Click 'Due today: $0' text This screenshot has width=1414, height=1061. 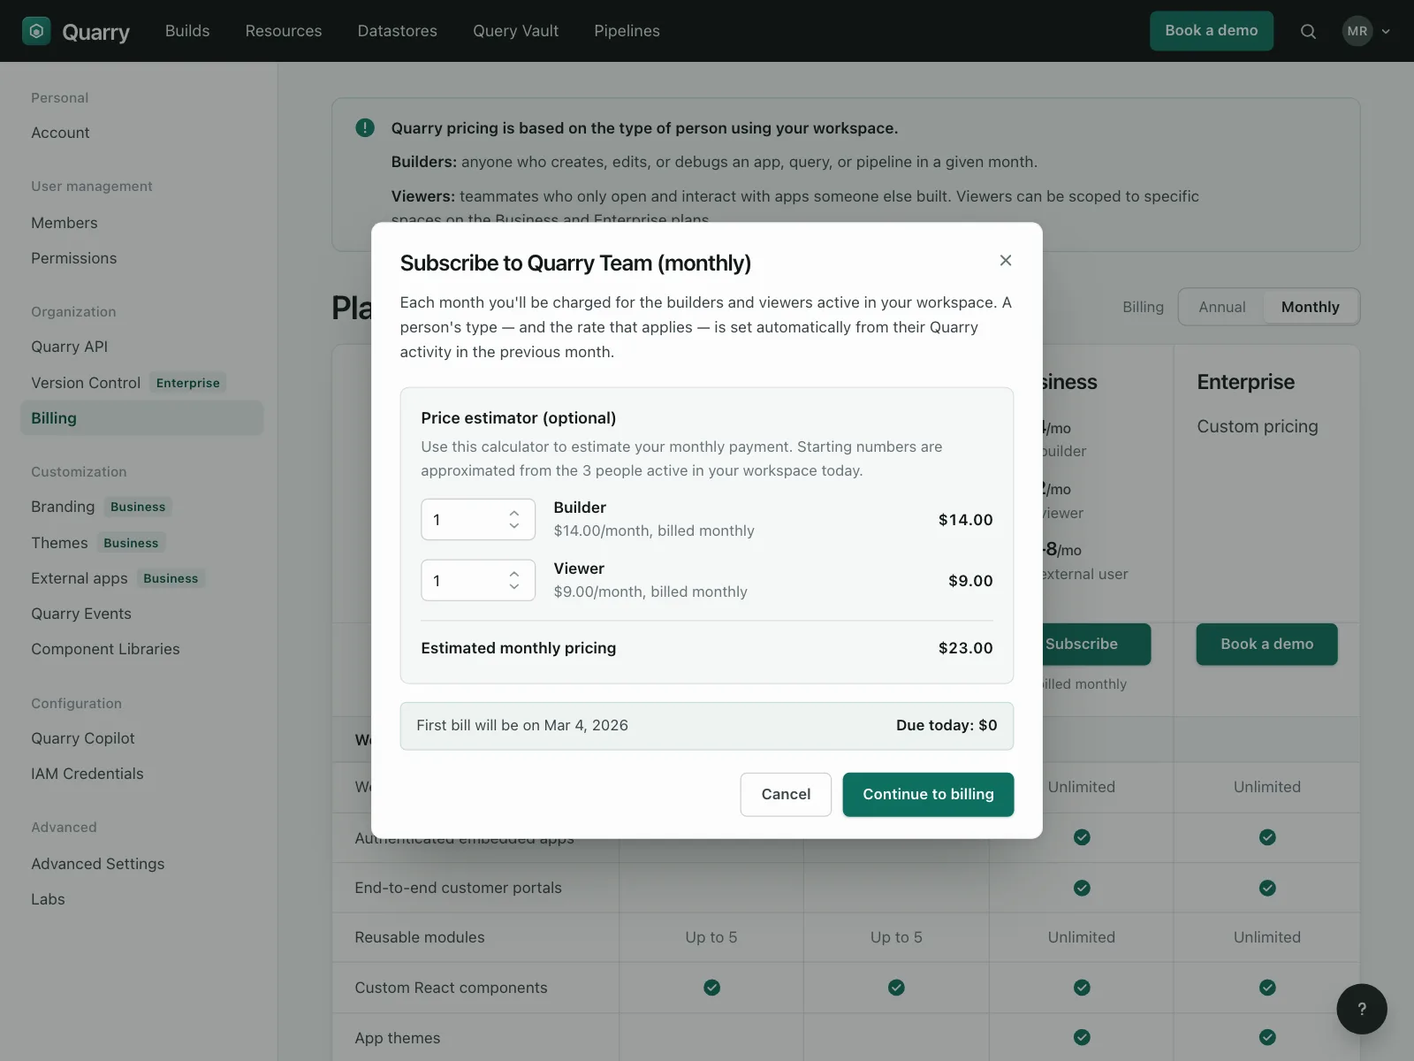[946, 725]
